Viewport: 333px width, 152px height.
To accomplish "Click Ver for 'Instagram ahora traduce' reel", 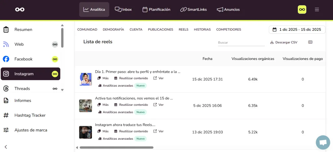I will click(159, 131).
